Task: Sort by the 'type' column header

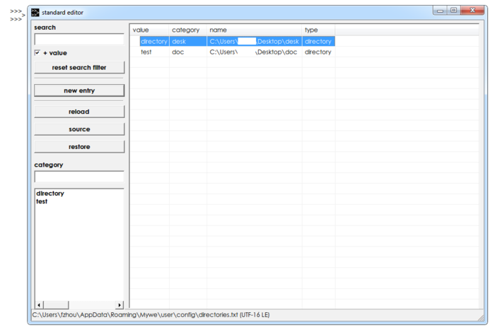Action: pyautogui.click(x=311, y=30)
